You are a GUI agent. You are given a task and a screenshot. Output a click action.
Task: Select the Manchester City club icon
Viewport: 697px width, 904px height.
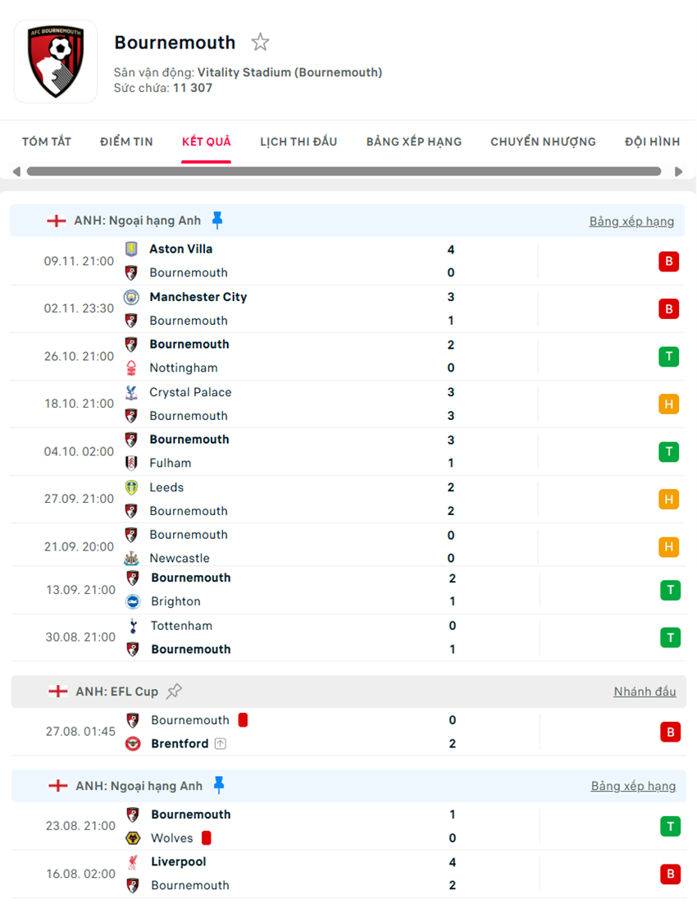(x=131, y=297)
